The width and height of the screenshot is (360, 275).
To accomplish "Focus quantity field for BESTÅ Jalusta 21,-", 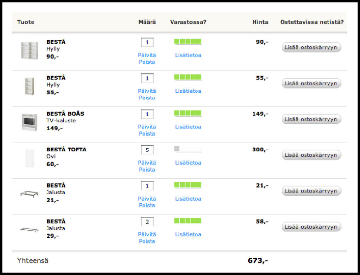I will 147,186.
